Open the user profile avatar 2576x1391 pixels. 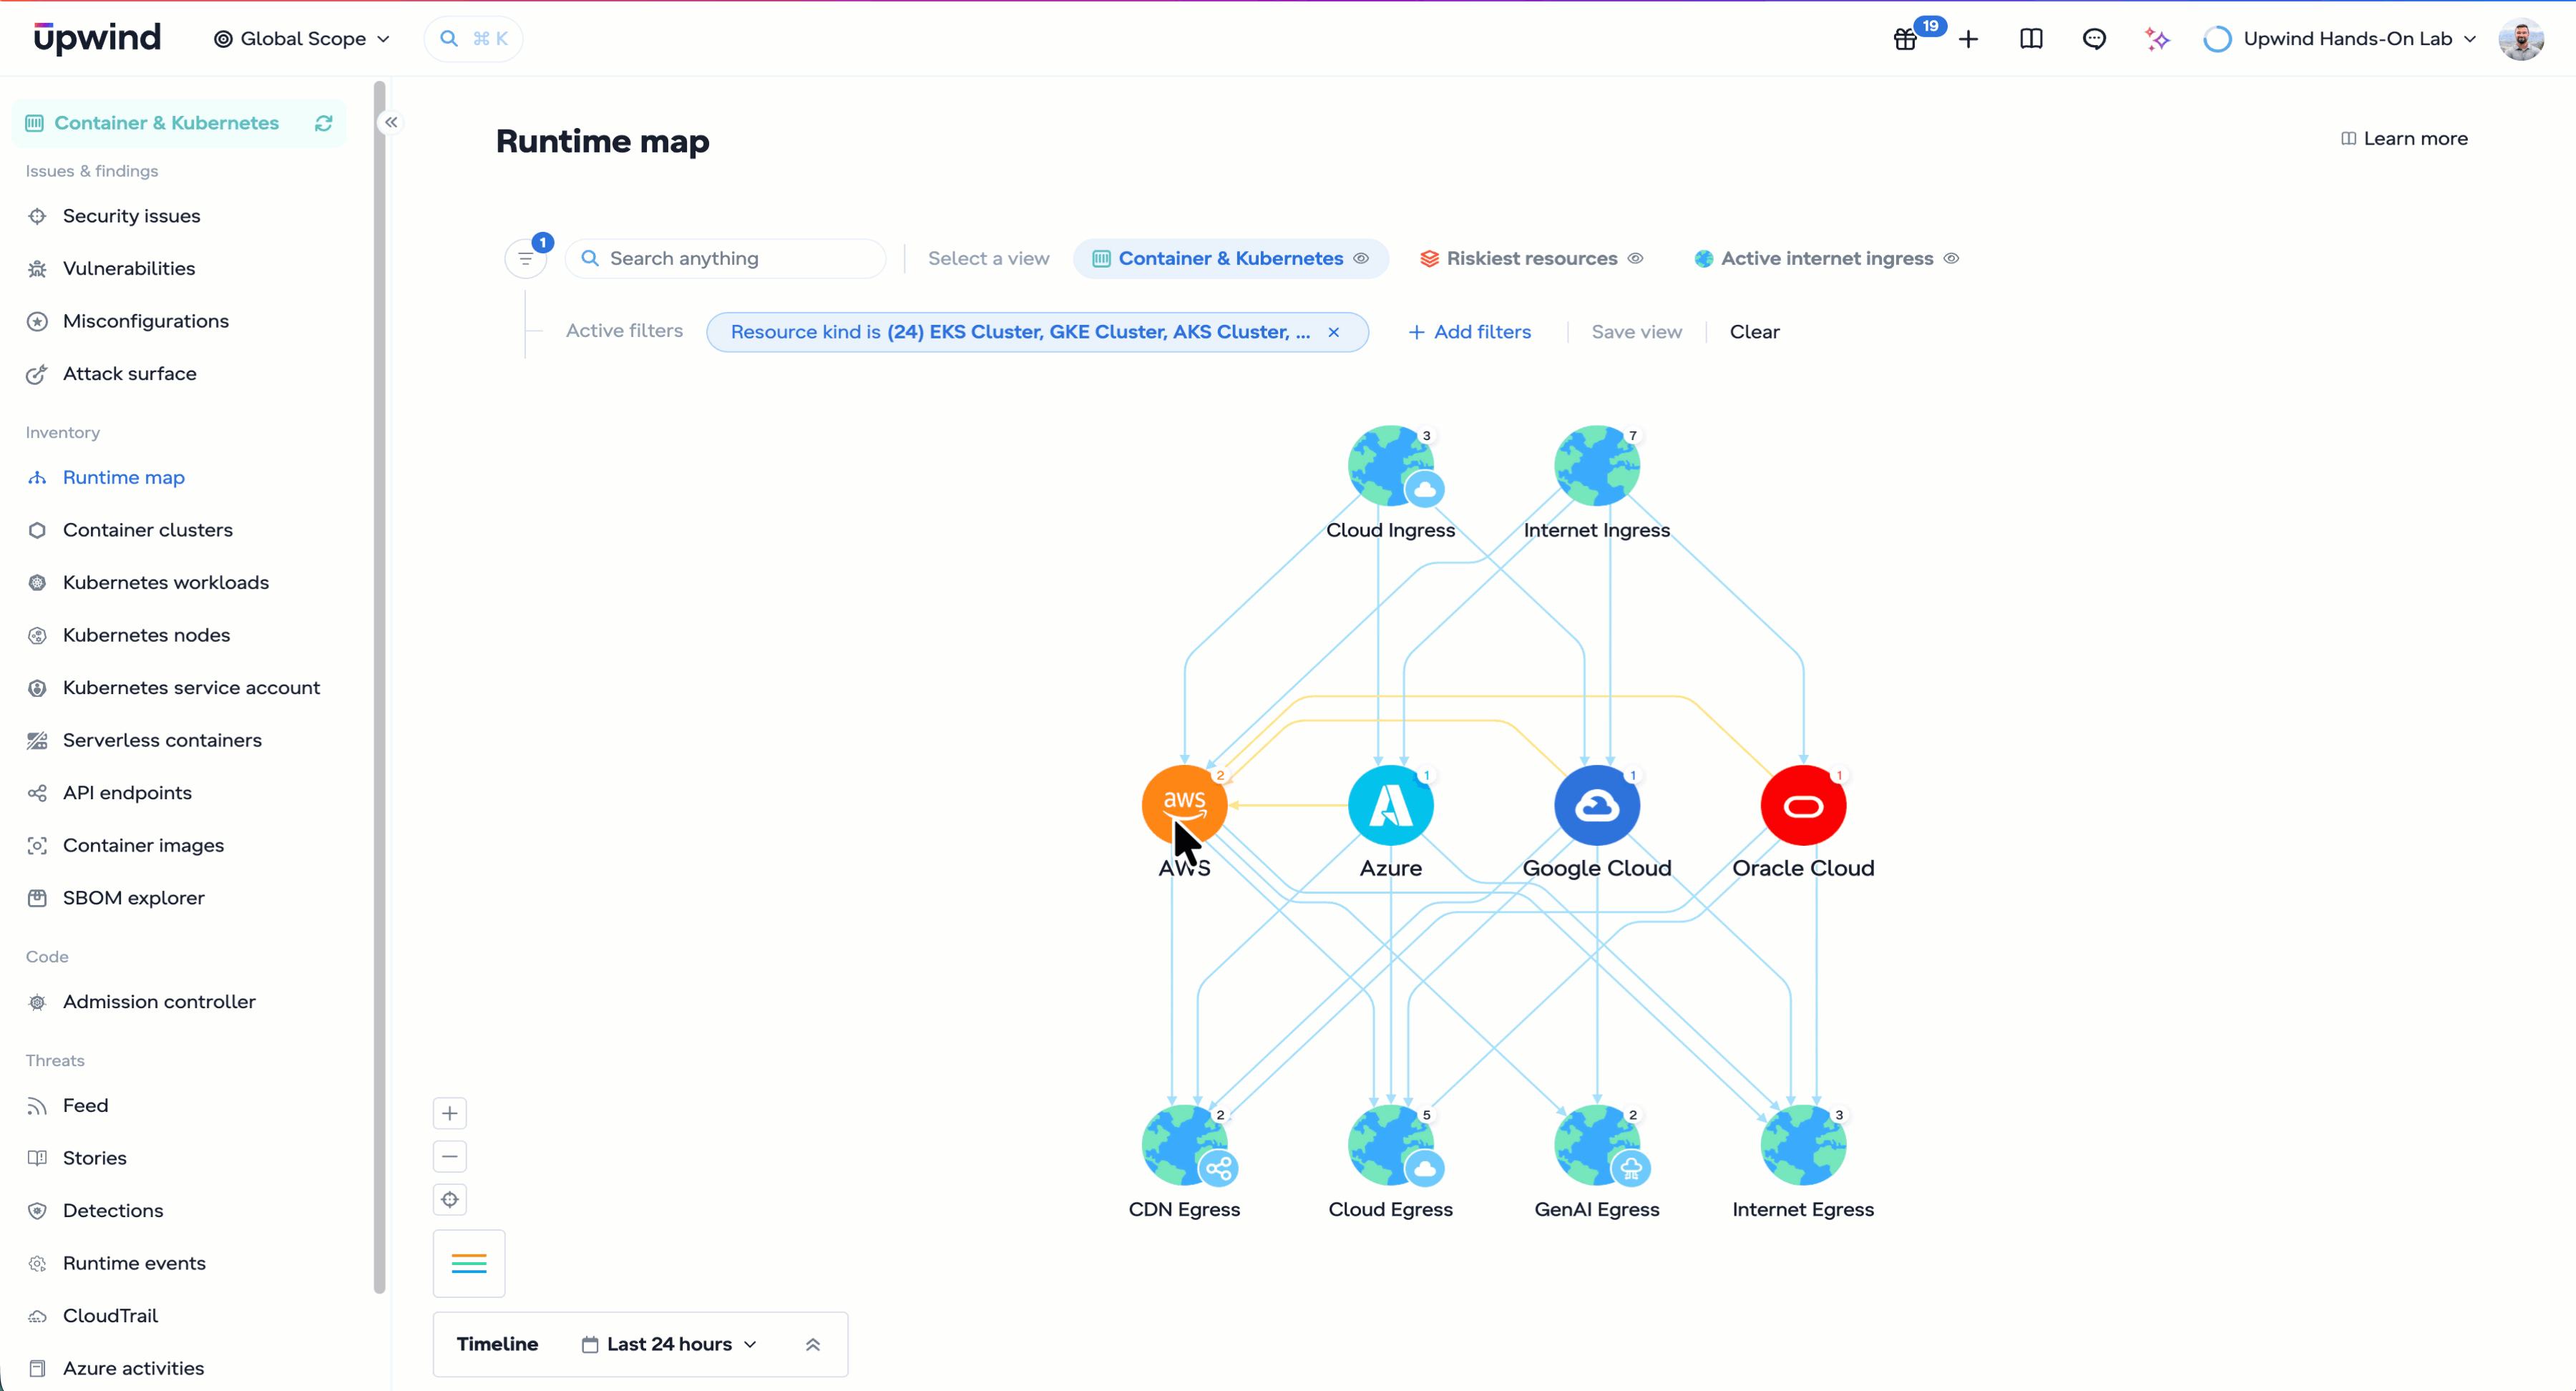click(x=2521, y=39)
